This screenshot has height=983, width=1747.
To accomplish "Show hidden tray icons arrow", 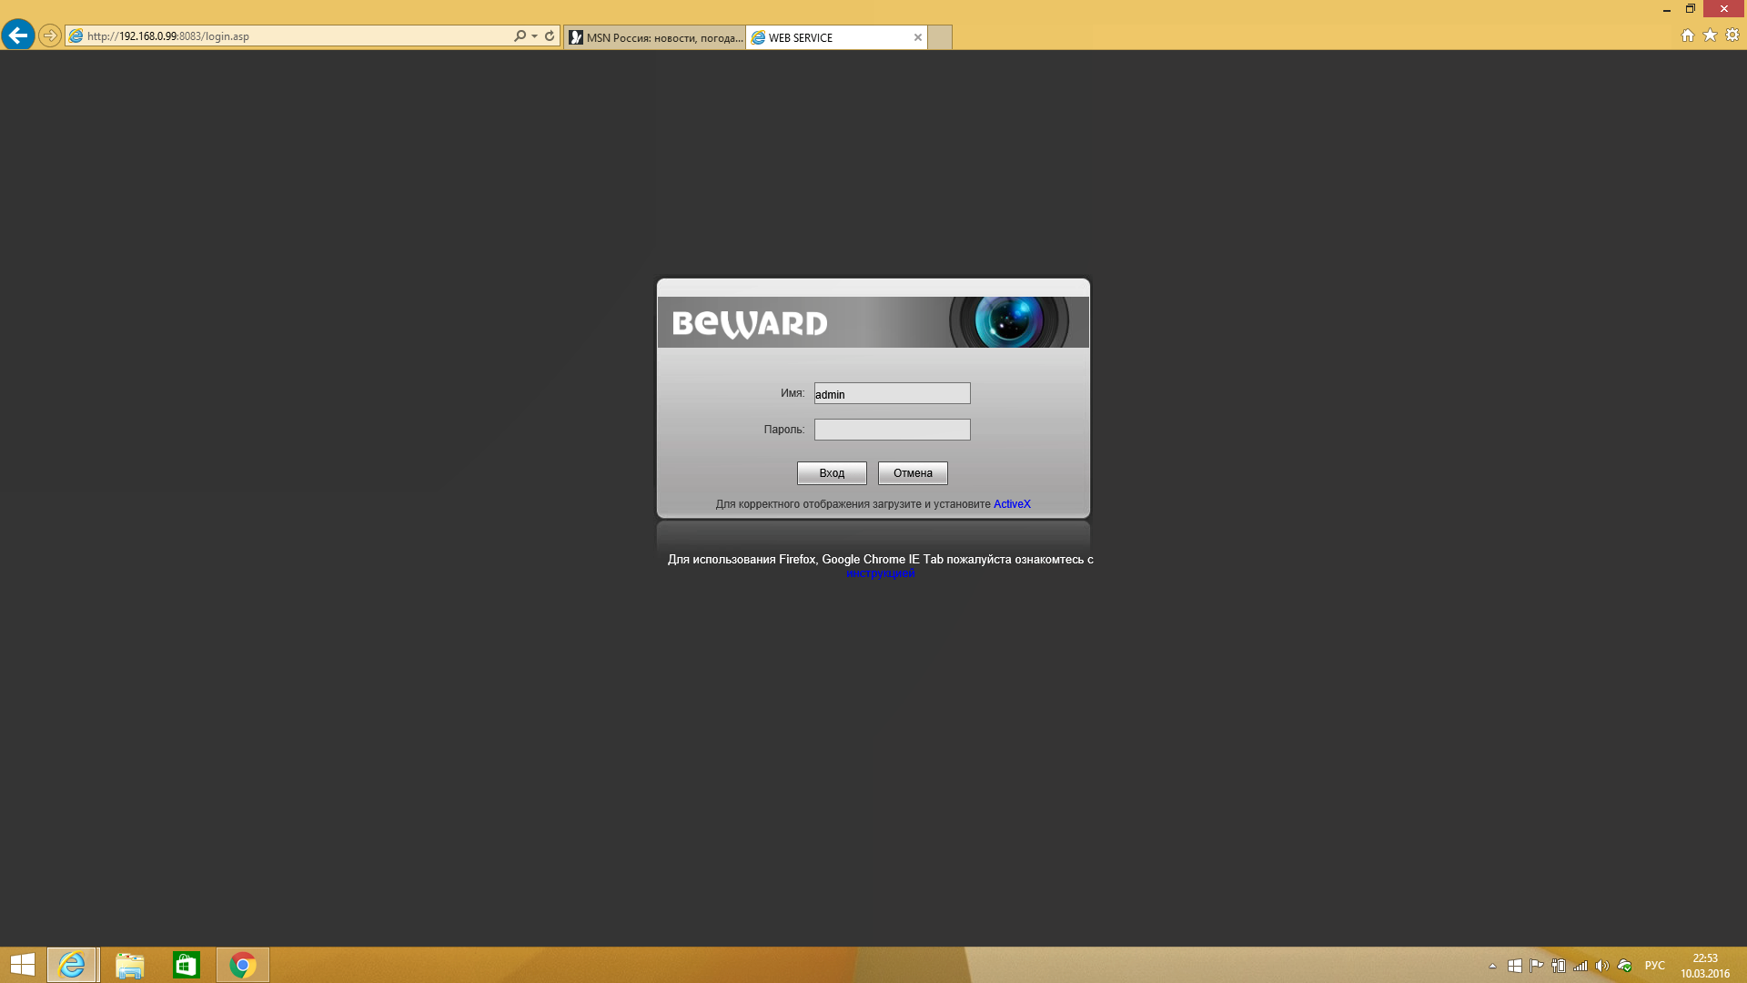I will (x=1492, y=966).
